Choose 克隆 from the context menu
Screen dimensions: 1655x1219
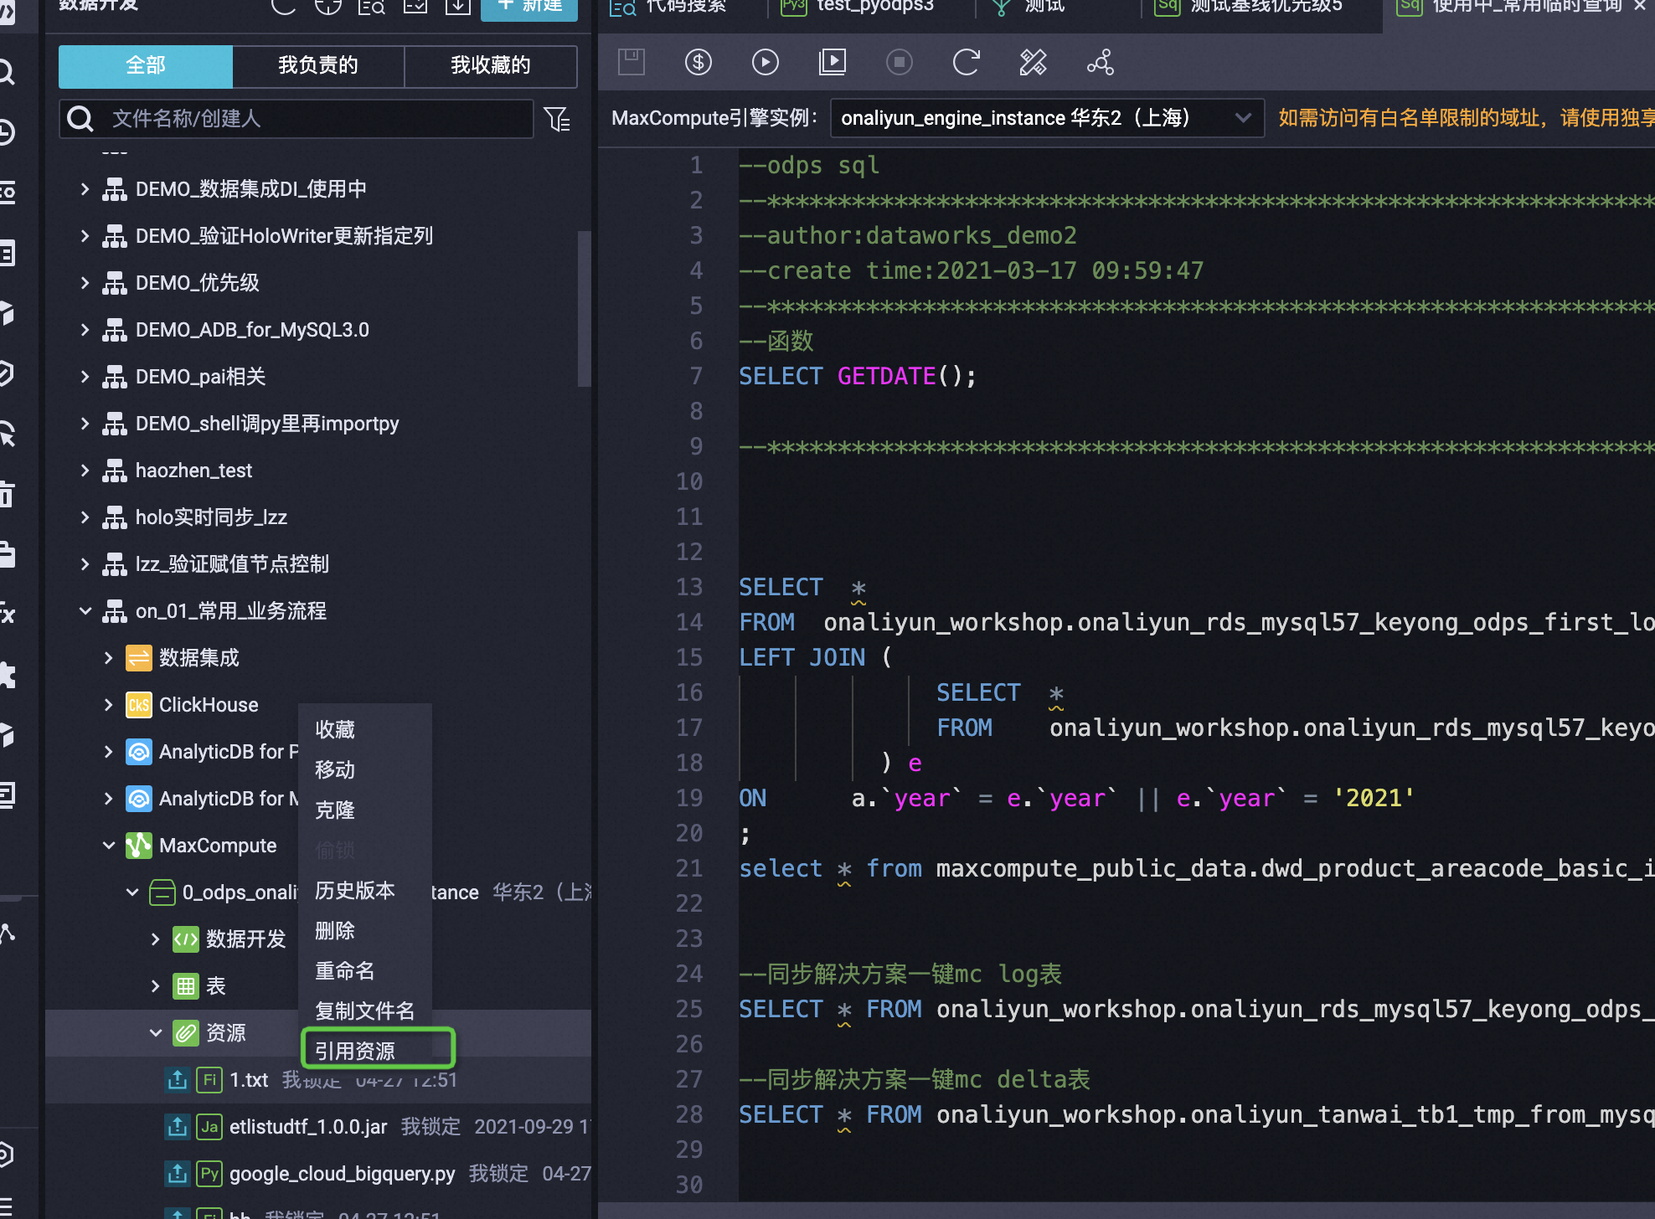click(335, 810)
